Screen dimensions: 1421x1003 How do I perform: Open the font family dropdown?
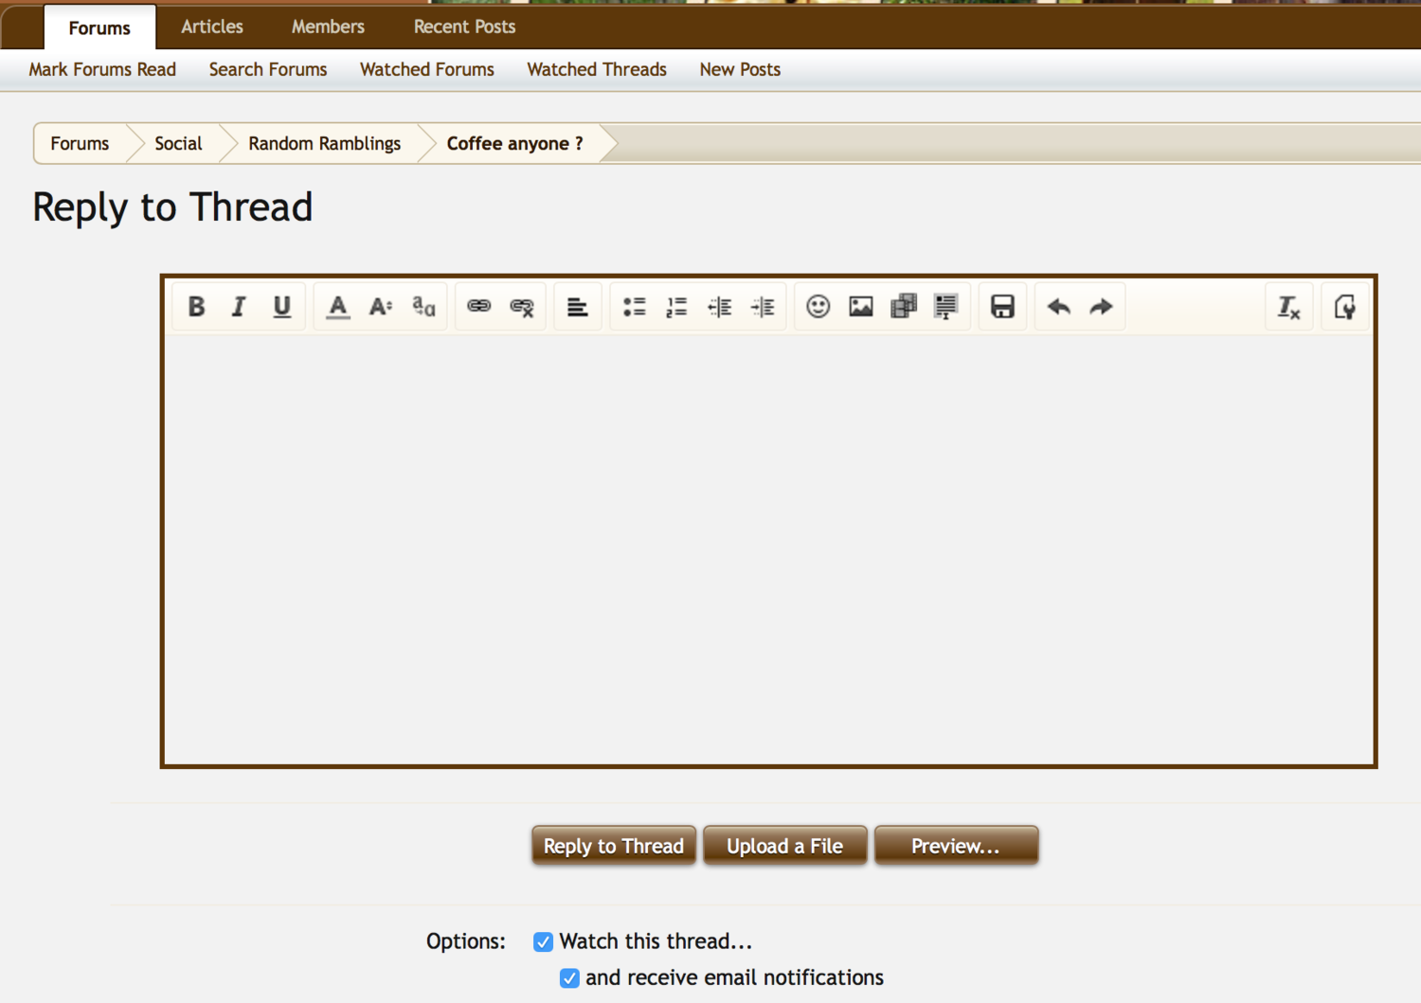423,307
